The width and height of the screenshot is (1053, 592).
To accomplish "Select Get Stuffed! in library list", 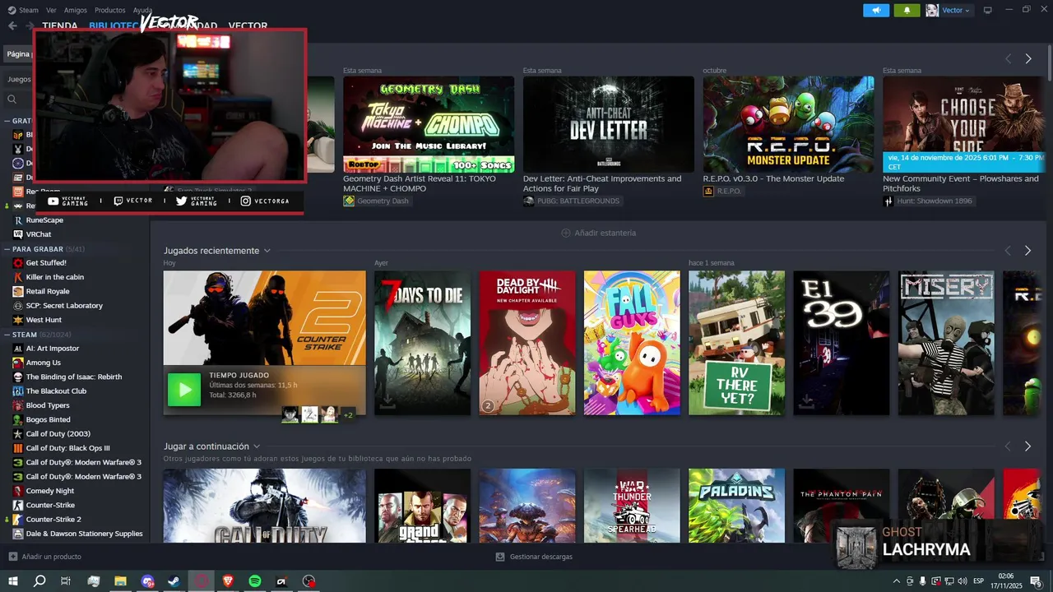I will coord(46,263).
